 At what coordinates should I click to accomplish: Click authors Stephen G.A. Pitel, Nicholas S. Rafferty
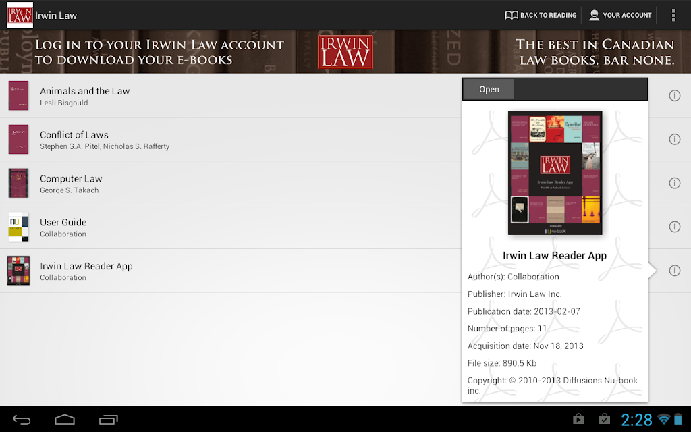pyautogui.click(x=105, y=146)
